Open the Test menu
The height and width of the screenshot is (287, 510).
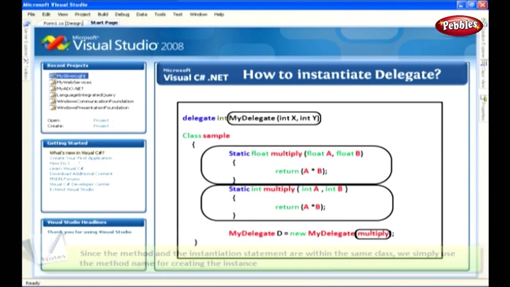(178, 14)
